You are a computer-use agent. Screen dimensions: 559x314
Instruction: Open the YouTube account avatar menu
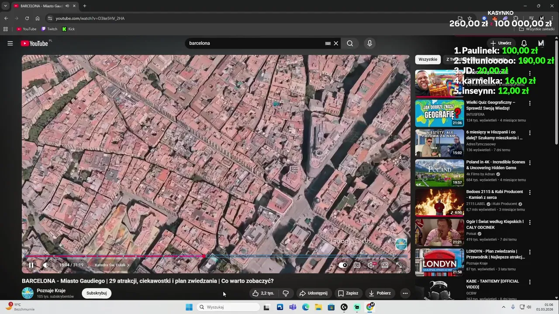[541, 43]
